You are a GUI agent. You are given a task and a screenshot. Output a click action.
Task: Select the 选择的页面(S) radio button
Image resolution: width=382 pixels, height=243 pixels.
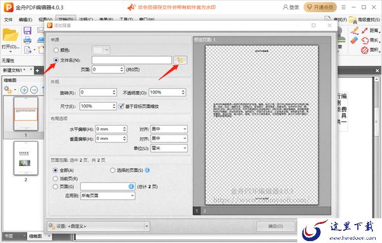click(x=112, y=170)
